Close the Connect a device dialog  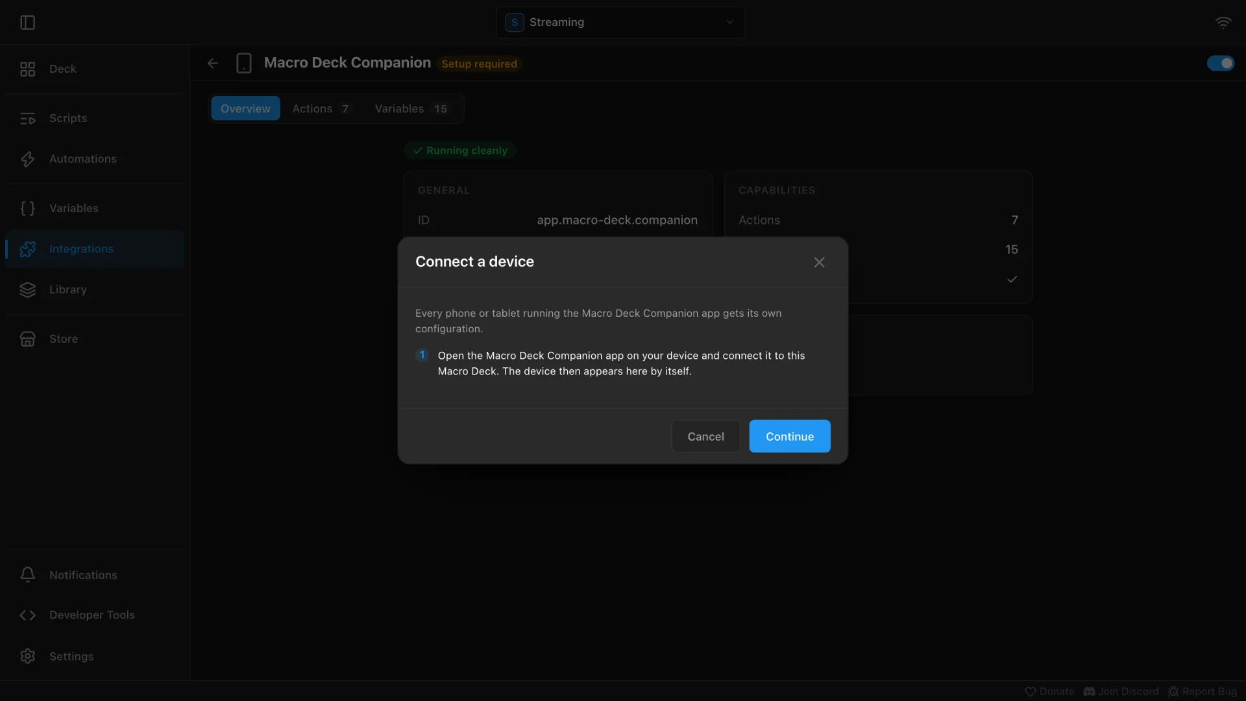click(819, 262)
